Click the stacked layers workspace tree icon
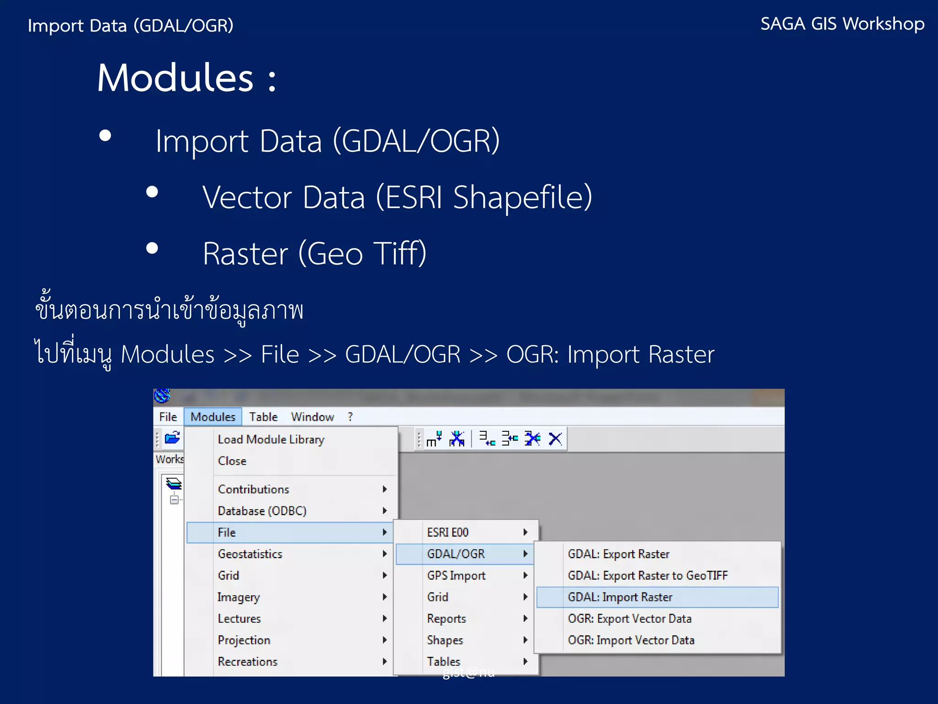 tap(174, 484)
